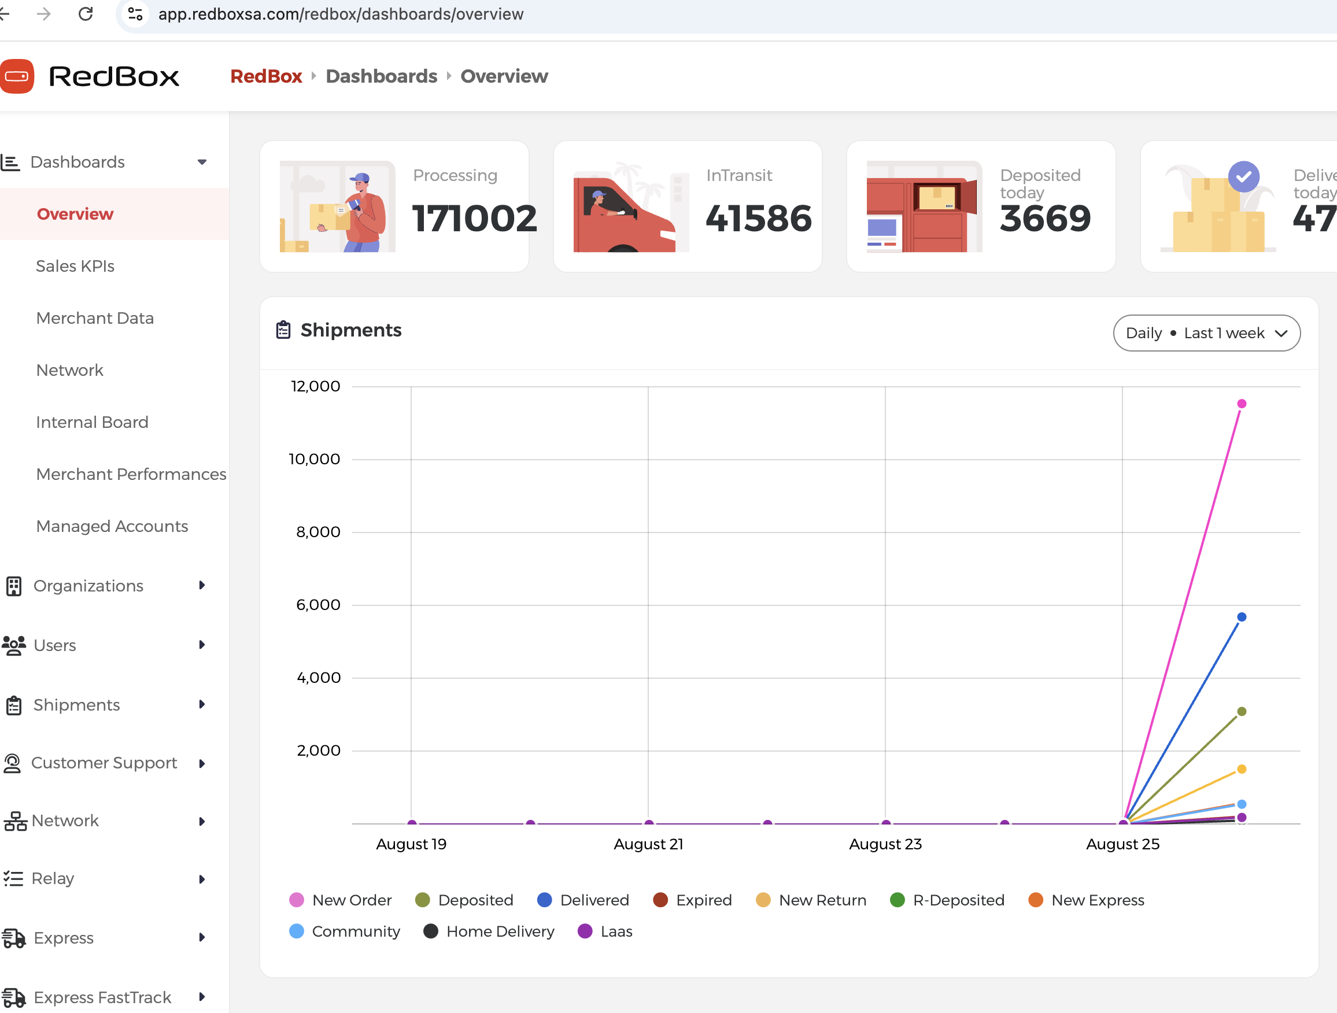Screen dimensions: 1337x1013
Task: Click the Relay list icon
Action: (13, 878)
